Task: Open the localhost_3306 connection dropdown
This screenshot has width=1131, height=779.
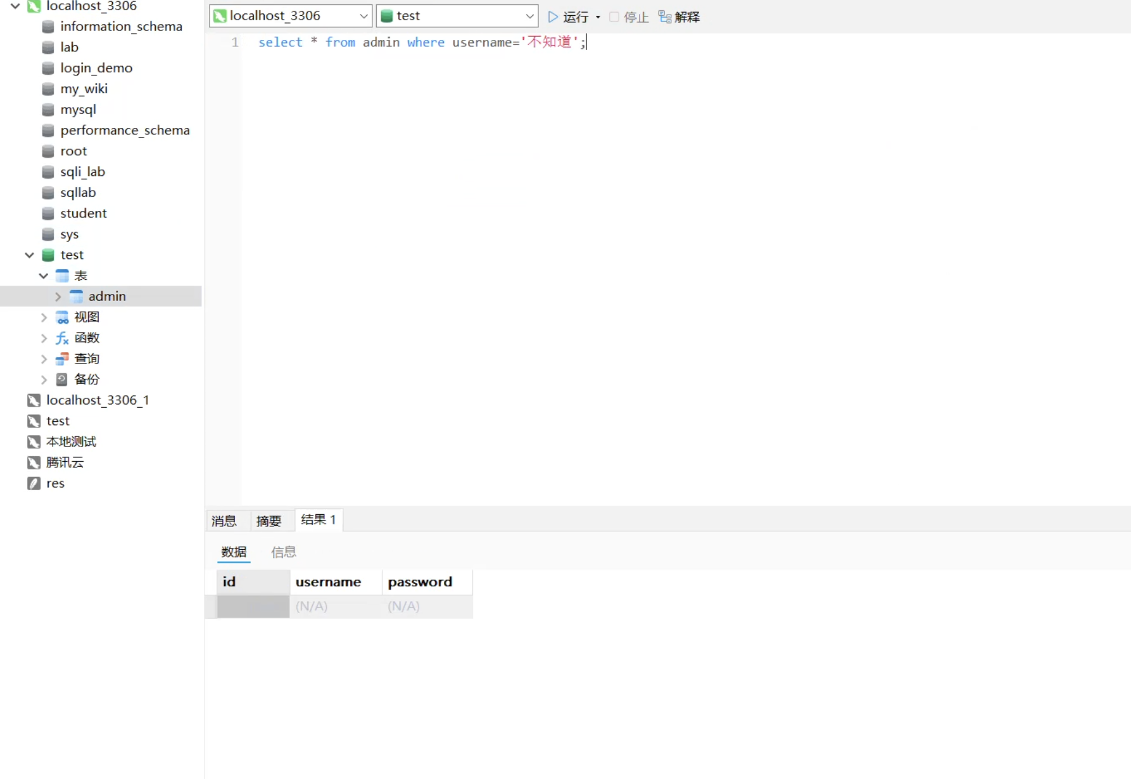Action: (x=363, y=16)
